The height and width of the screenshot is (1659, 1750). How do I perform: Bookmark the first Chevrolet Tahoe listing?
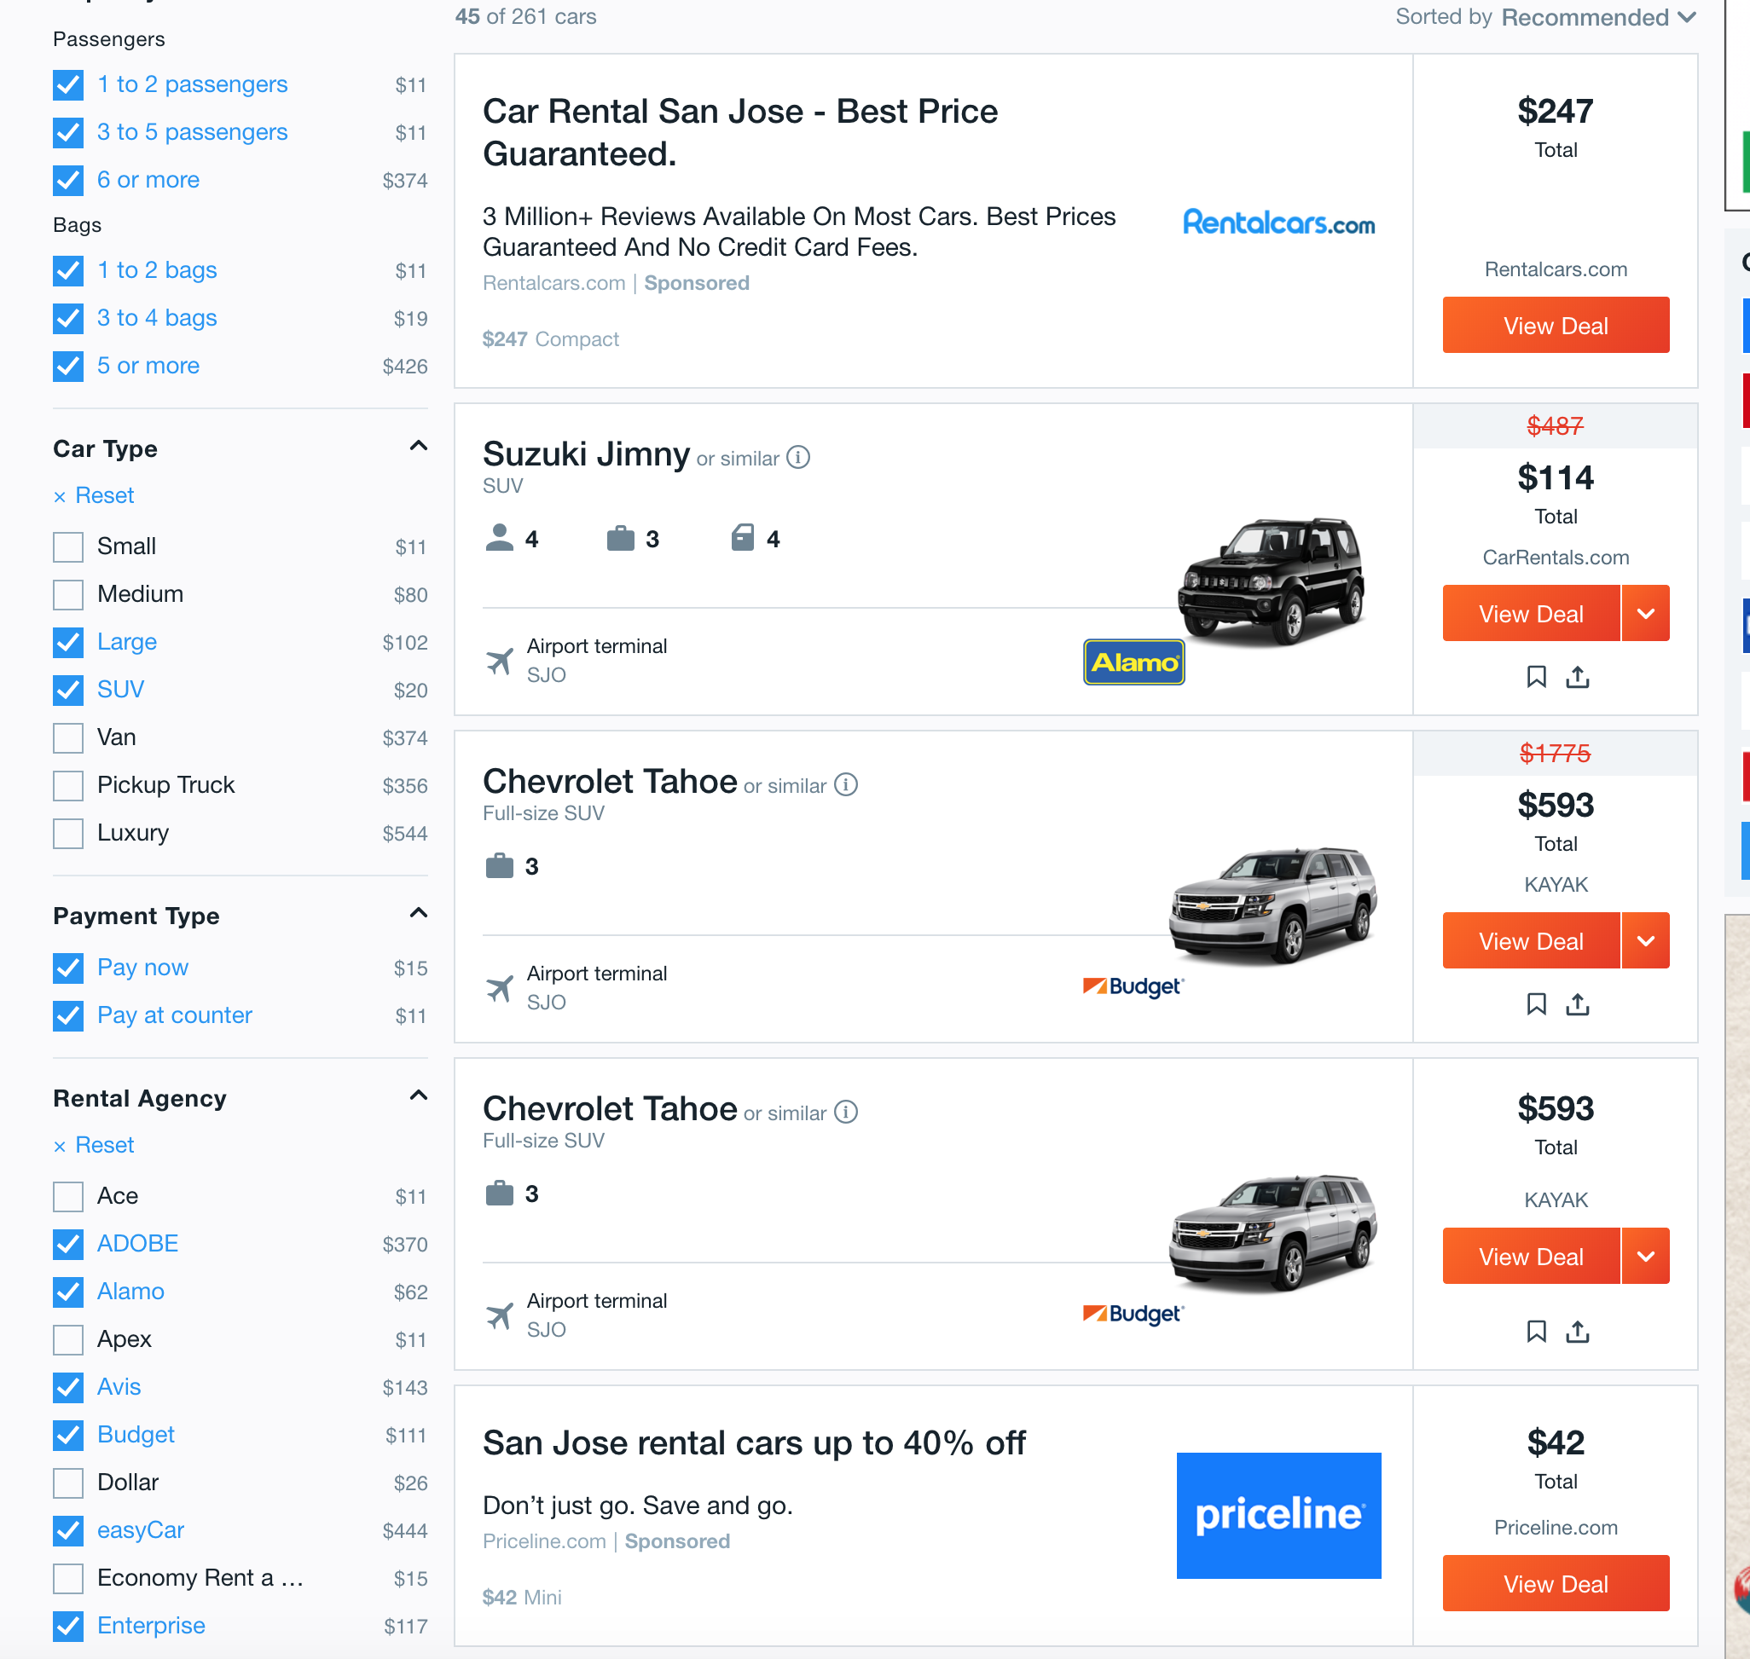tap(1536, 1004)
